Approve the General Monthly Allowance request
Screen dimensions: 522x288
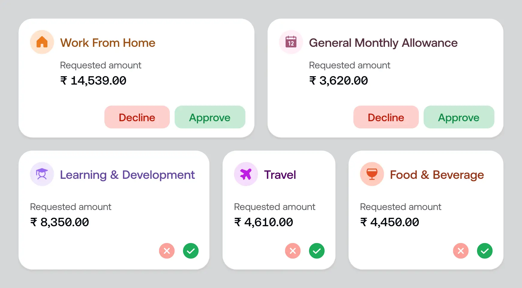pyautogui.click(x=459, y=117)
